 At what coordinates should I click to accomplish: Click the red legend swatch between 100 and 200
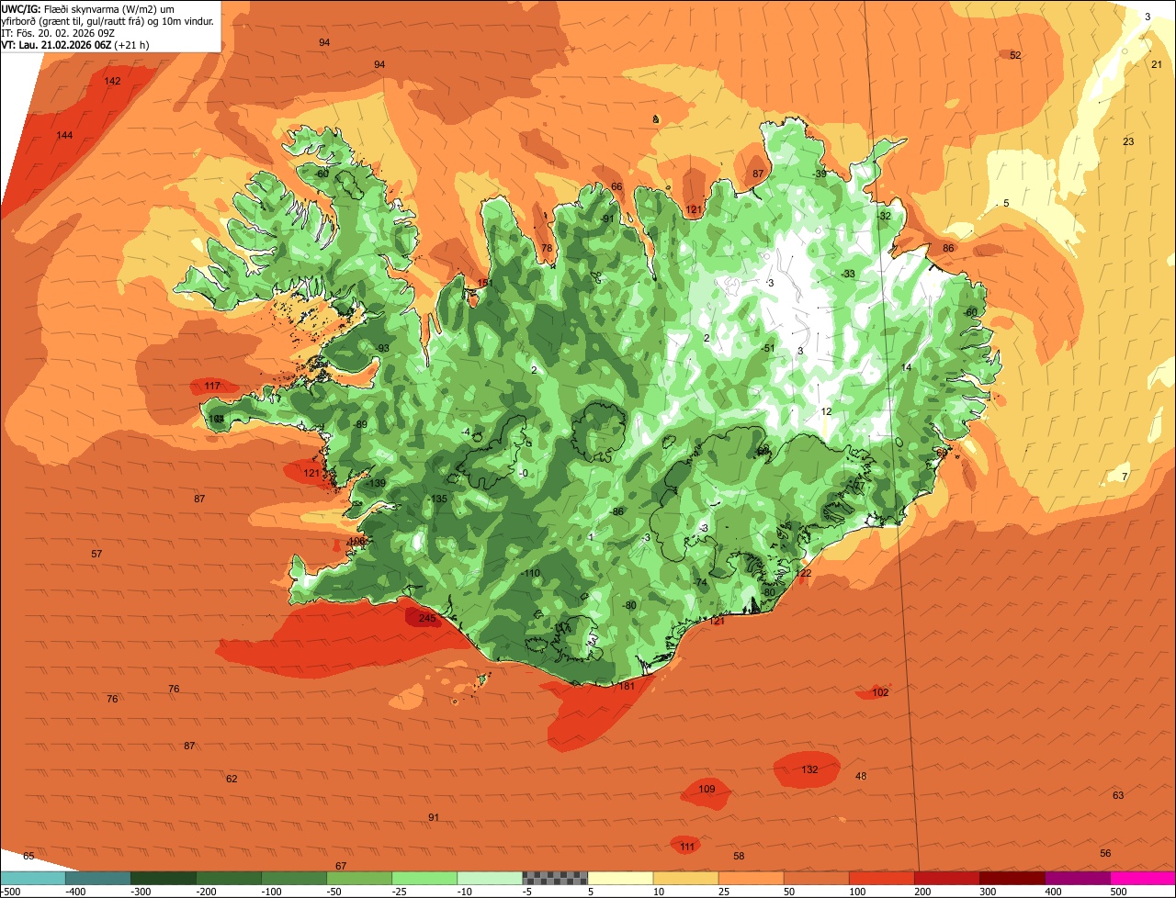[881, 878]
